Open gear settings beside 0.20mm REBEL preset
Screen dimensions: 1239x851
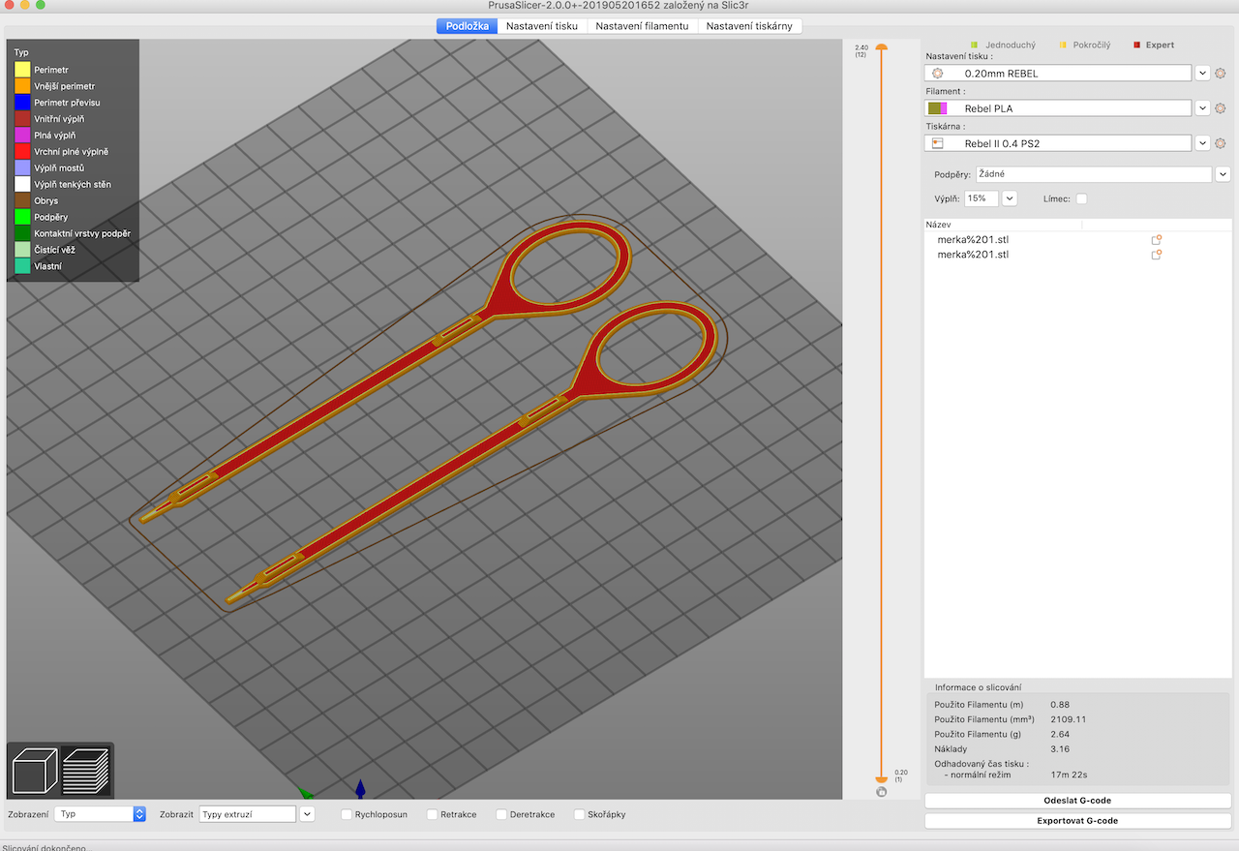[1220, 74]
